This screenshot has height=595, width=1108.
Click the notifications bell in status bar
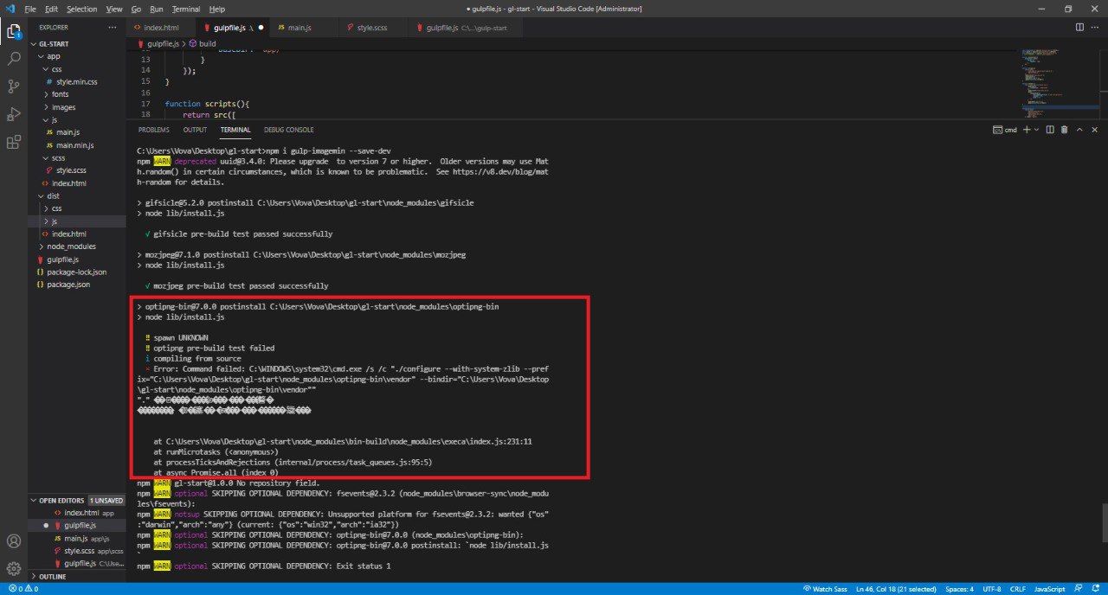click(x=1096, y=589)
